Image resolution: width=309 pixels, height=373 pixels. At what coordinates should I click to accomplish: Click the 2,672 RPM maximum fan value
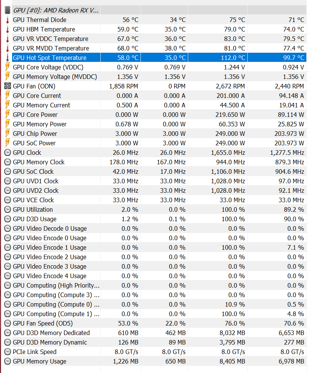[x=230, y=87]
